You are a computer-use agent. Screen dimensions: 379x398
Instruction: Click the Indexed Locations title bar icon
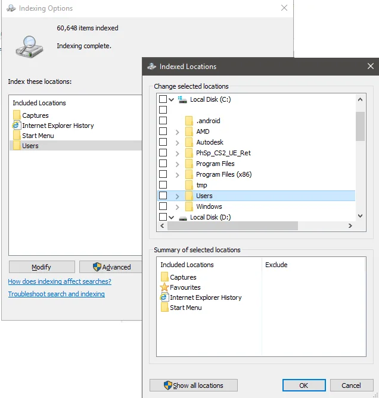pyautogui.click(x=152, y=67)
